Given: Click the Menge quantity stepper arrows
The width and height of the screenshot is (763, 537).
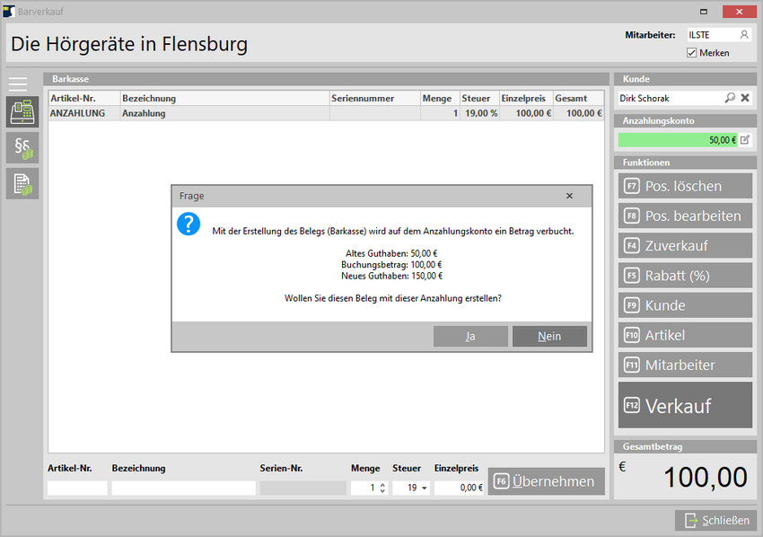Looking at the screenshot, I should (x=383, y=489).
